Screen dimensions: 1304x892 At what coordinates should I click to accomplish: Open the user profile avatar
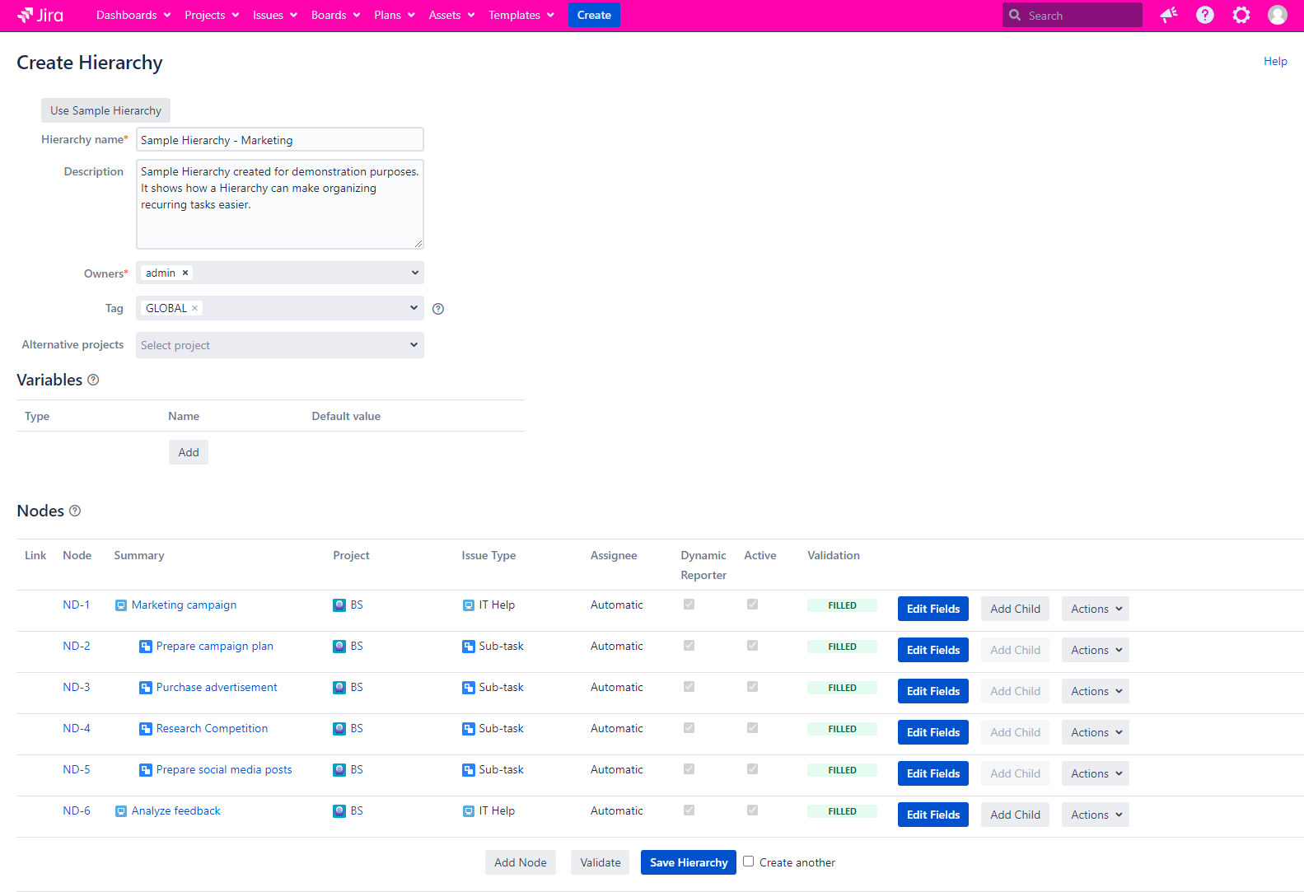click(x=1277, y=15)
